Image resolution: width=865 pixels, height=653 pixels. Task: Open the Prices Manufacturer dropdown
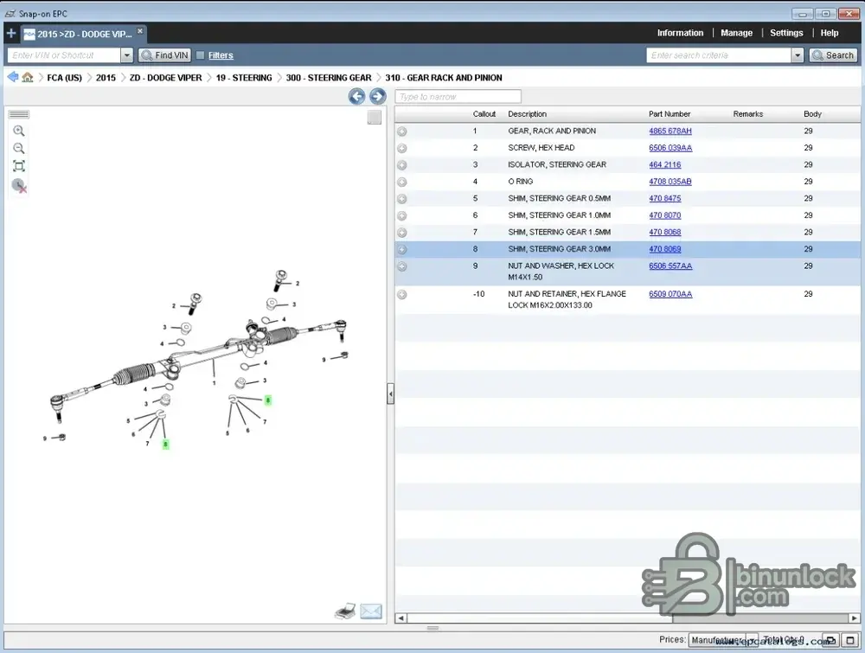[724, 640]
